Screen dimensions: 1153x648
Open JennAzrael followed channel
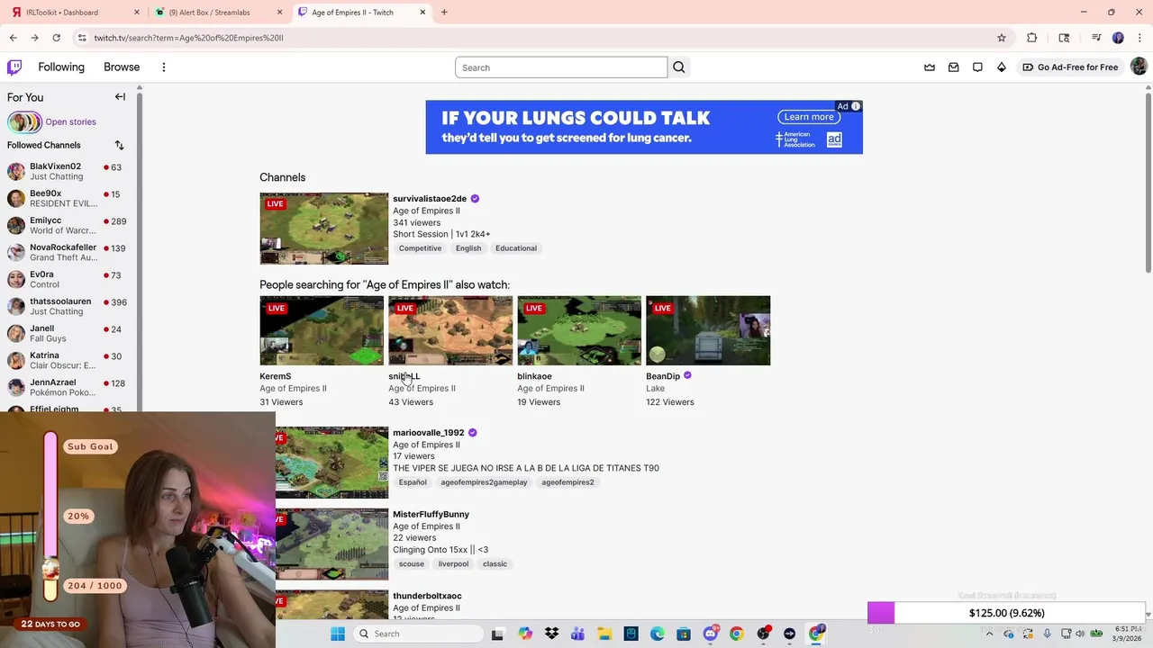coord(68,387)
